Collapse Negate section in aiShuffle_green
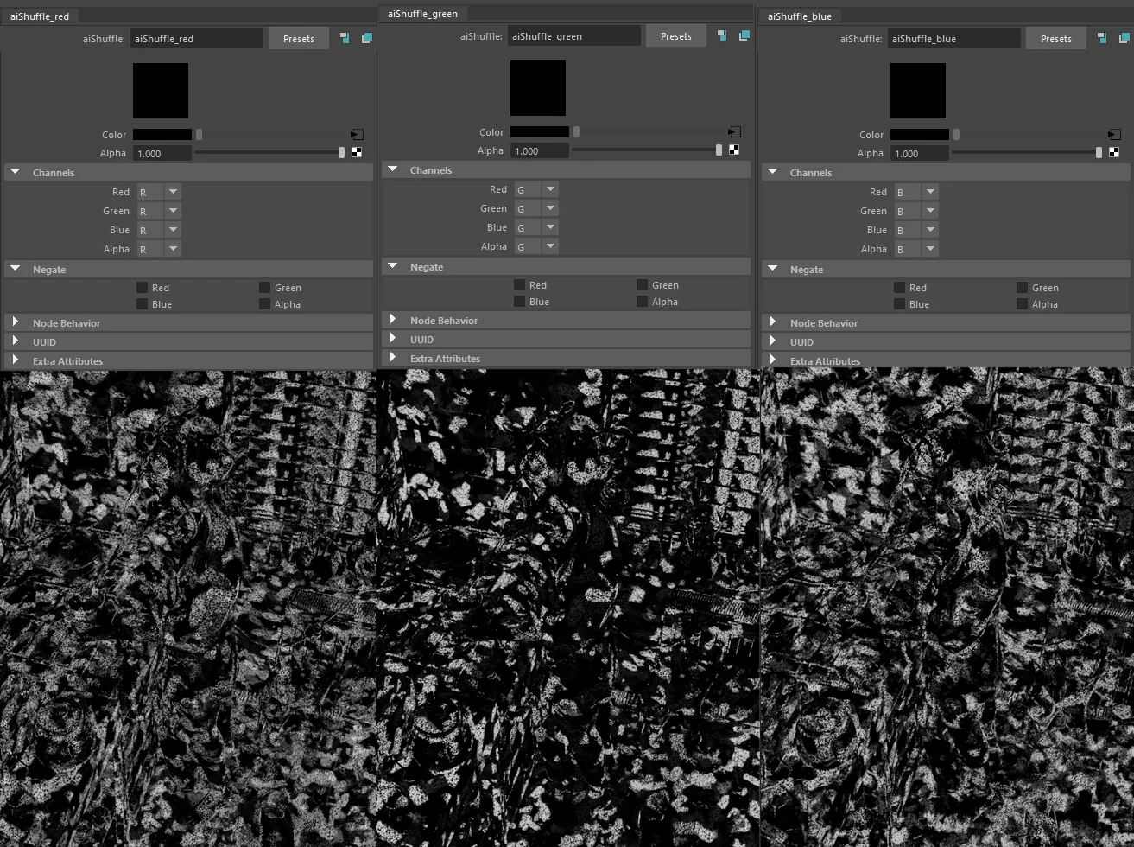This screenshot has width=1134, height=847. tap(392, 266)
